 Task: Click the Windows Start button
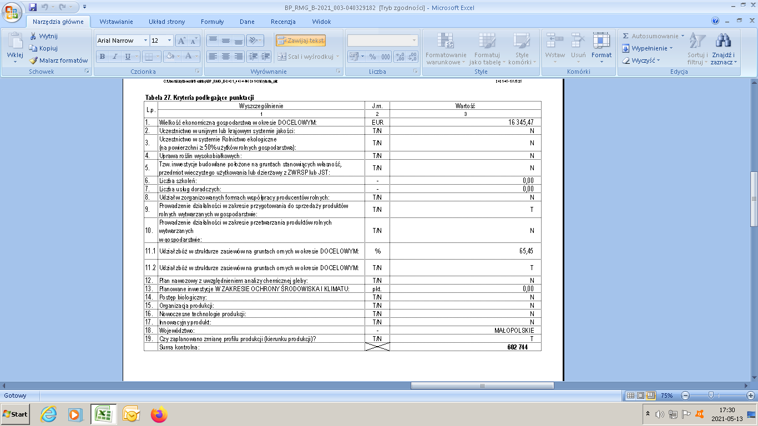(16, 414)
